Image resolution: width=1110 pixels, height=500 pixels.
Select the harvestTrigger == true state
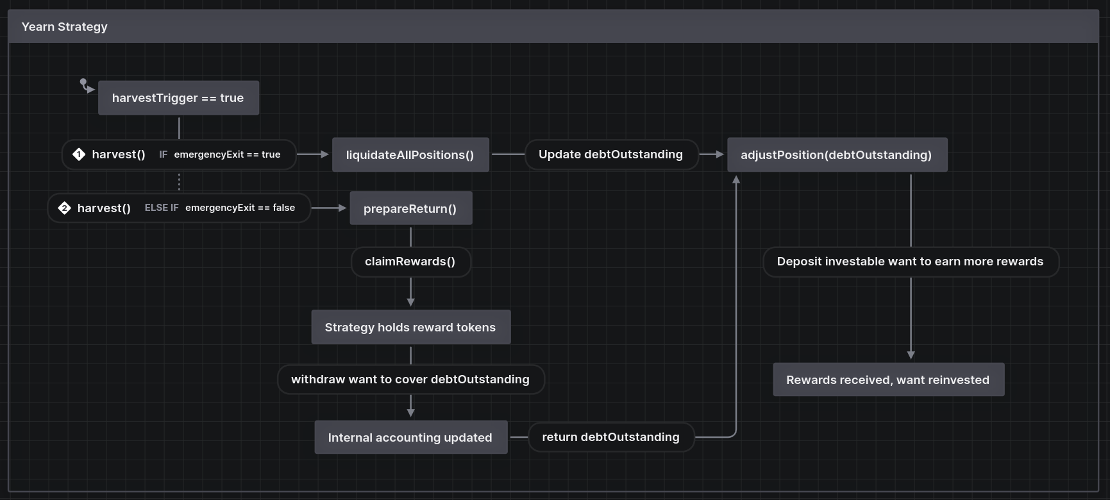(178, 98)
